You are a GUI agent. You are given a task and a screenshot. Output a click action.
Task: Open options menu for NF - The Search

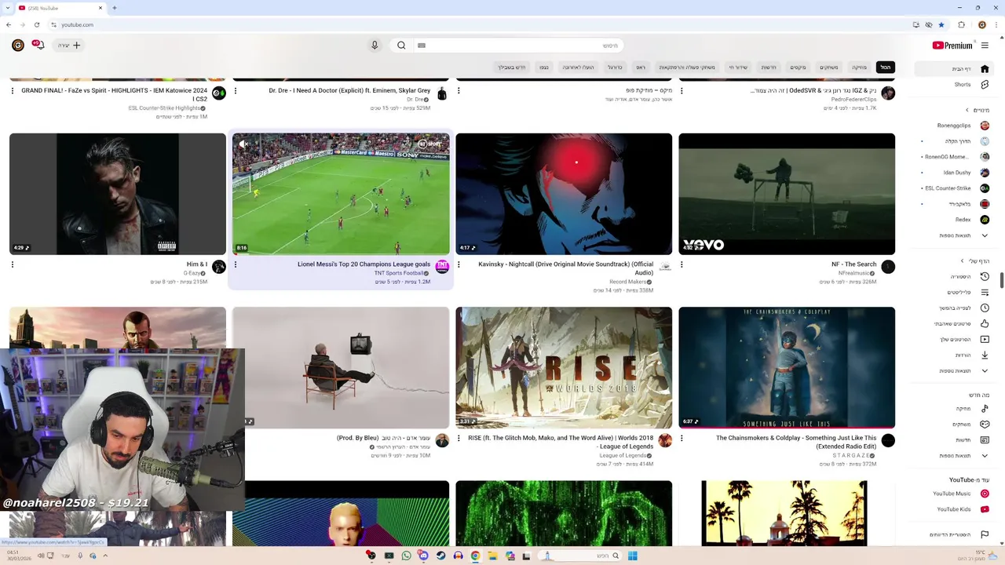point(682,264)
